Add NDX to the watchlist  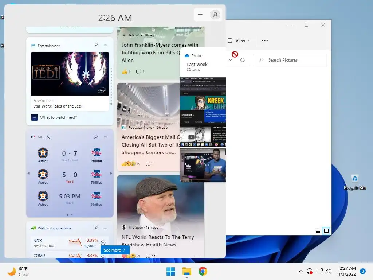point(103,242)
